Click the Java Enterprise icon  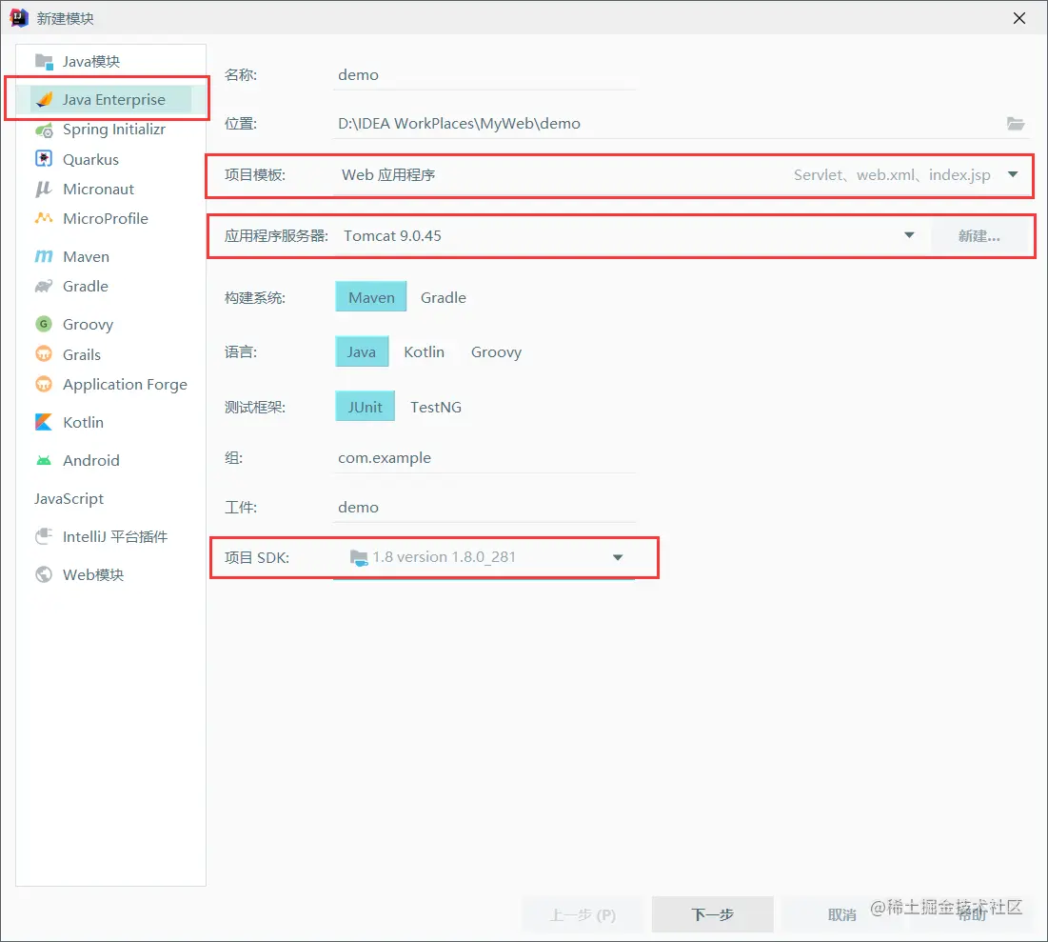(x=44, y=99)
